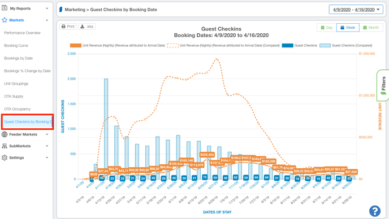
Task: Collapse the Markets section chevron
Action: [x=47, y=20]
